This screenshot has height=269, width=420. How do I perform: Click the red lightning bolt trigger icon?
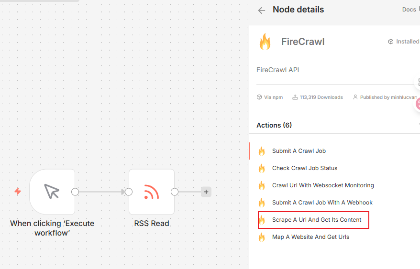pos(18,192)
